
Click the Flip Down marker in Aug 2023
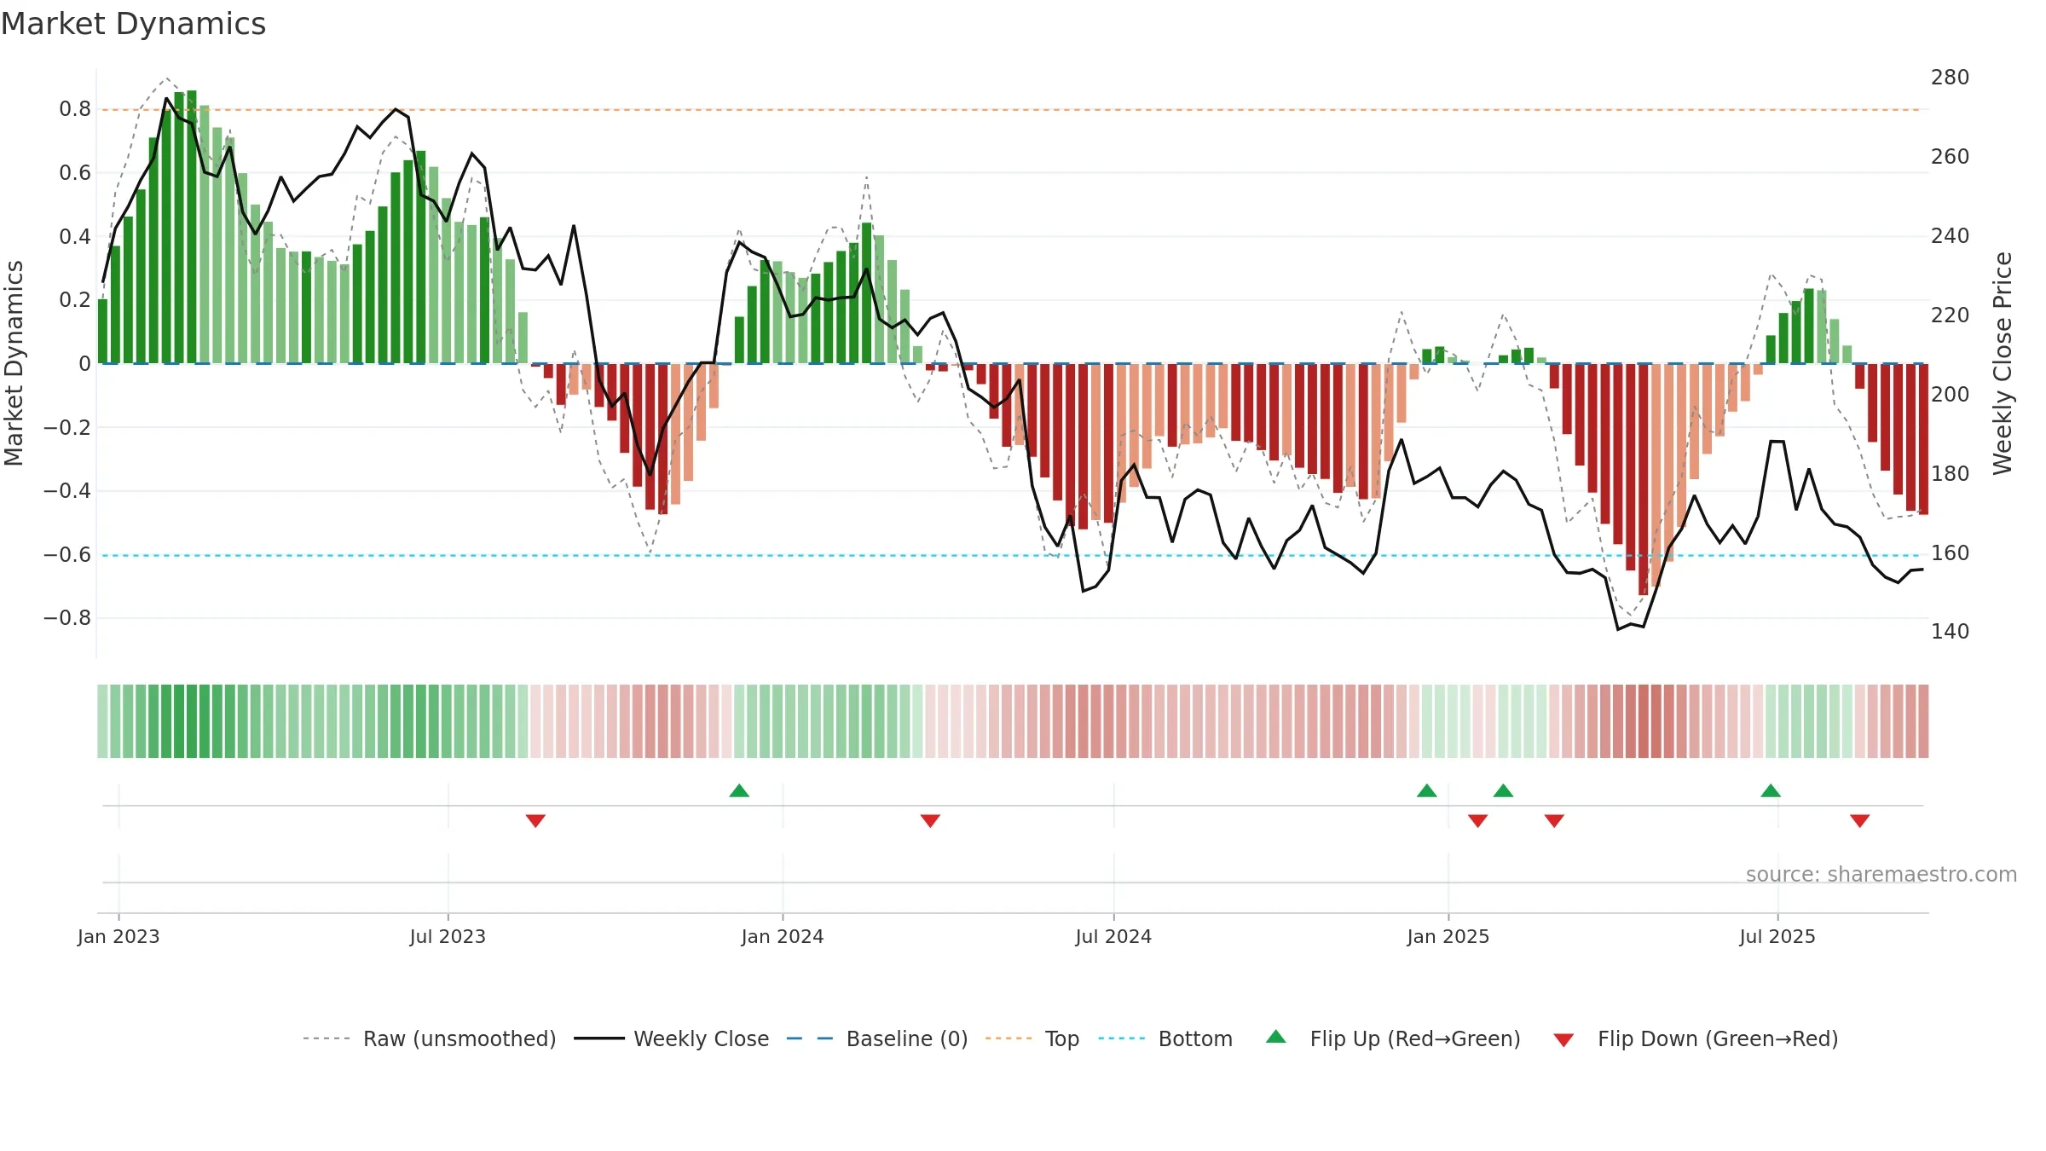click(535, 820)
